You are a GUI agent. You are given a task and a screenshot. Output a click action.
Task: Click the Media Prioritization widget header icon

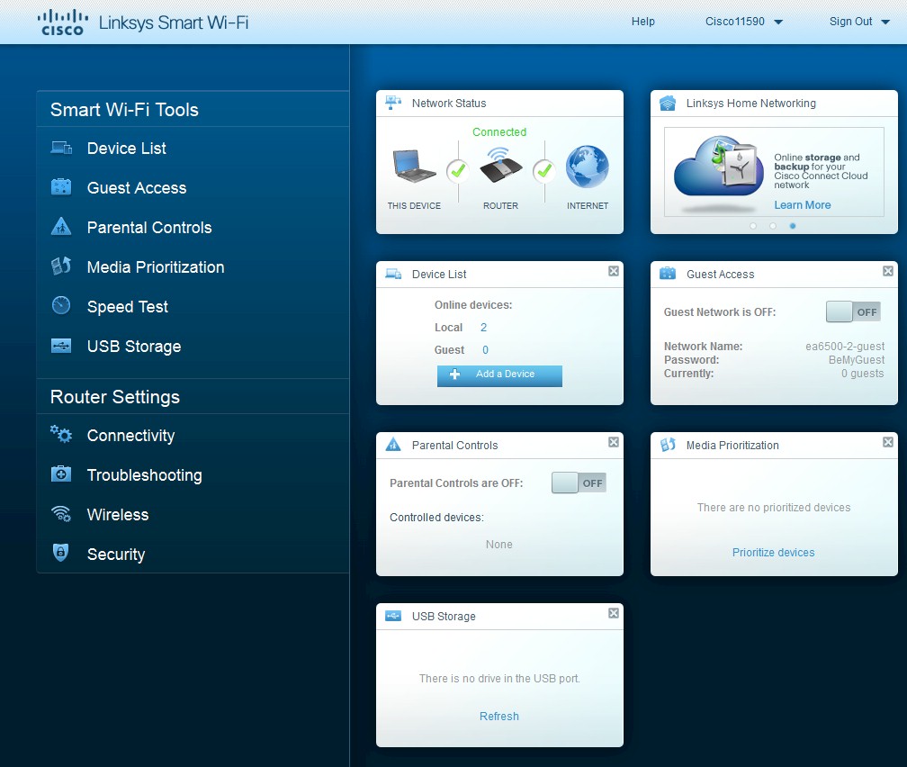[668, 445]
